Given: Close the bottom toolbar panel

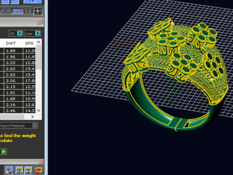Looking at the screenshot, I should (x=41, y=162).
